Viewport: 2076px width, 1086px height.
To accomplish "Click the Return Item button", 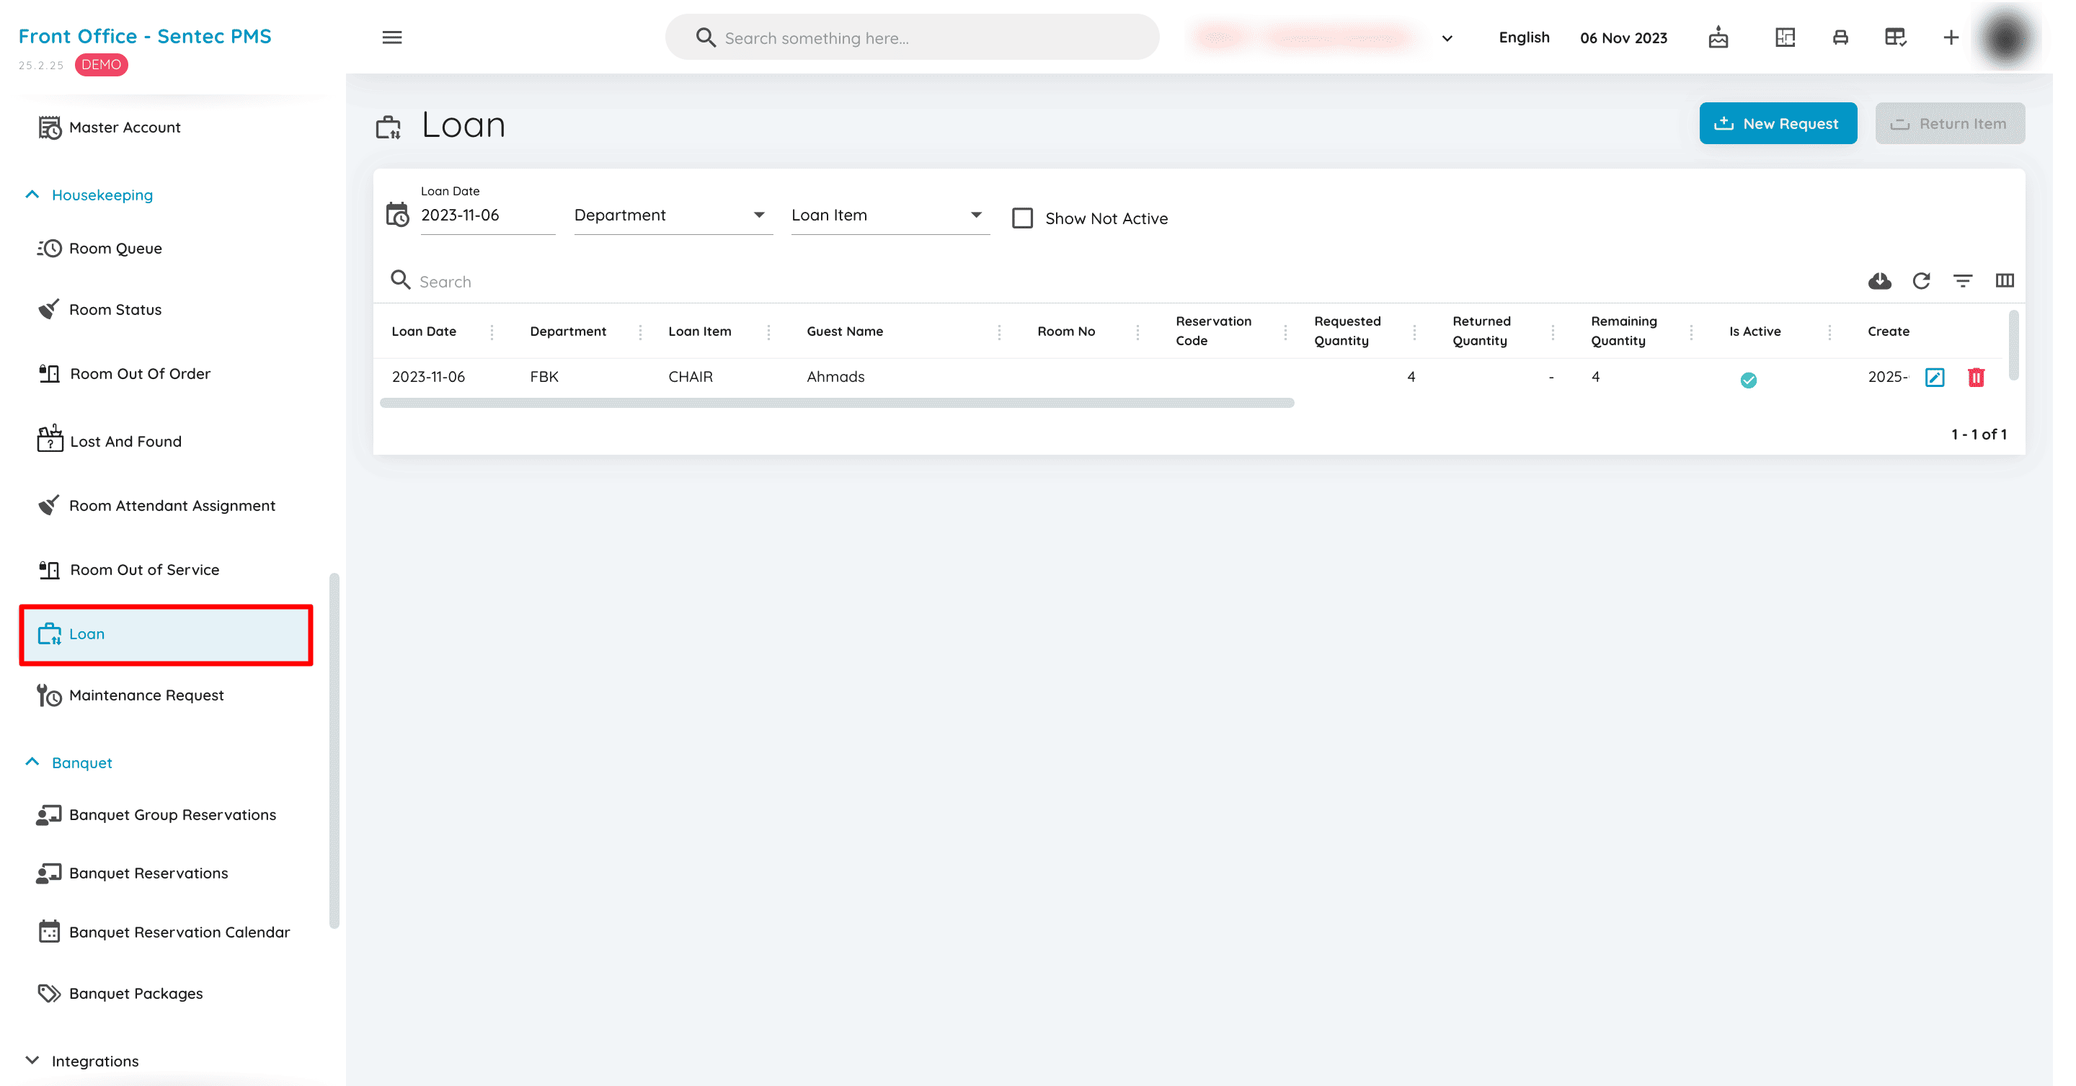I will [1949, 123].
